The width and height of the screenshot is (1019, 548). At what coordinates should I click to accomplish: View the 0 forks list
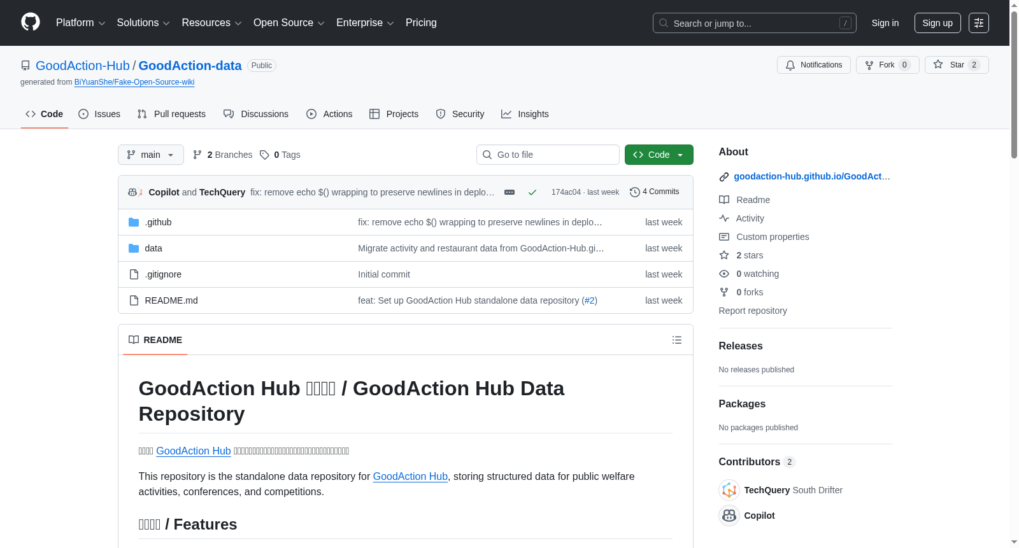pyautogui.click(x=741, y=292)
